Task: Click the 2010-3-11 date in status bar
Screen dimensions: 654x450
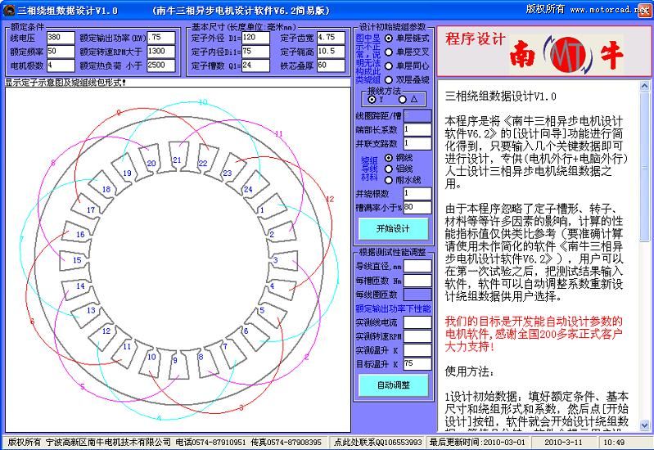Action: [x=563, y=442]
